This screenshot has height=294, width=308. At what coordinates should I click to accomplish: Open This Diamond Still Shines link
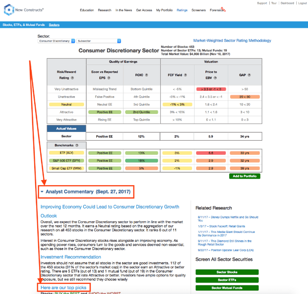point(224,243)
